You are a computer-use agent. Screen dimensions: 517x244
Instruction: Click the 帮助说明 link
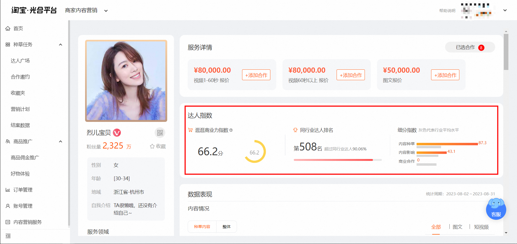[x=447, y=11]
